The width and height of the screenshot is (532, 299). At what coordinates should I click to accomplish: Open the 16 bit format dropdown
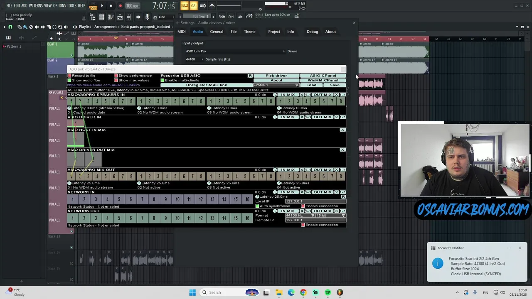click(331, 216)
